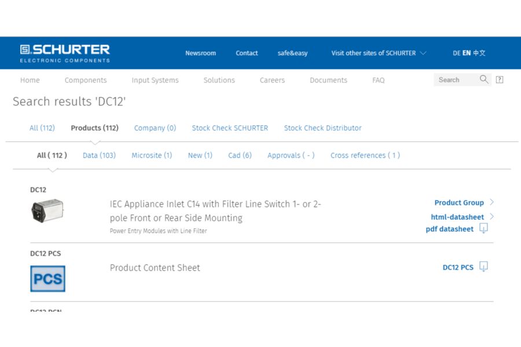Select the All ( 112 ) sub-tab
Screen dimensions: 521x347
pyautogui.click(x=52, y=155)
